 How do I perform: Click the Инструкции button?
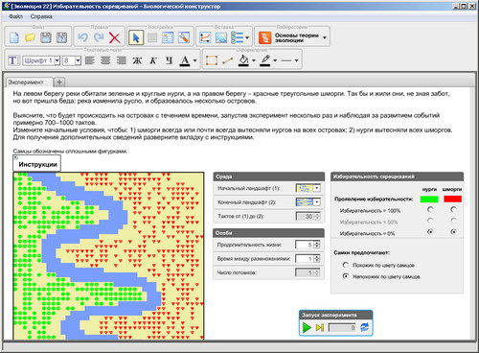(x=37, y=164)
